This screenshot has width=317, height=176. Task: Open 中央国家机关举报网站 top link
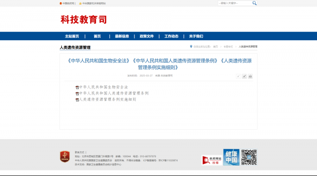(x=94, y=3)
